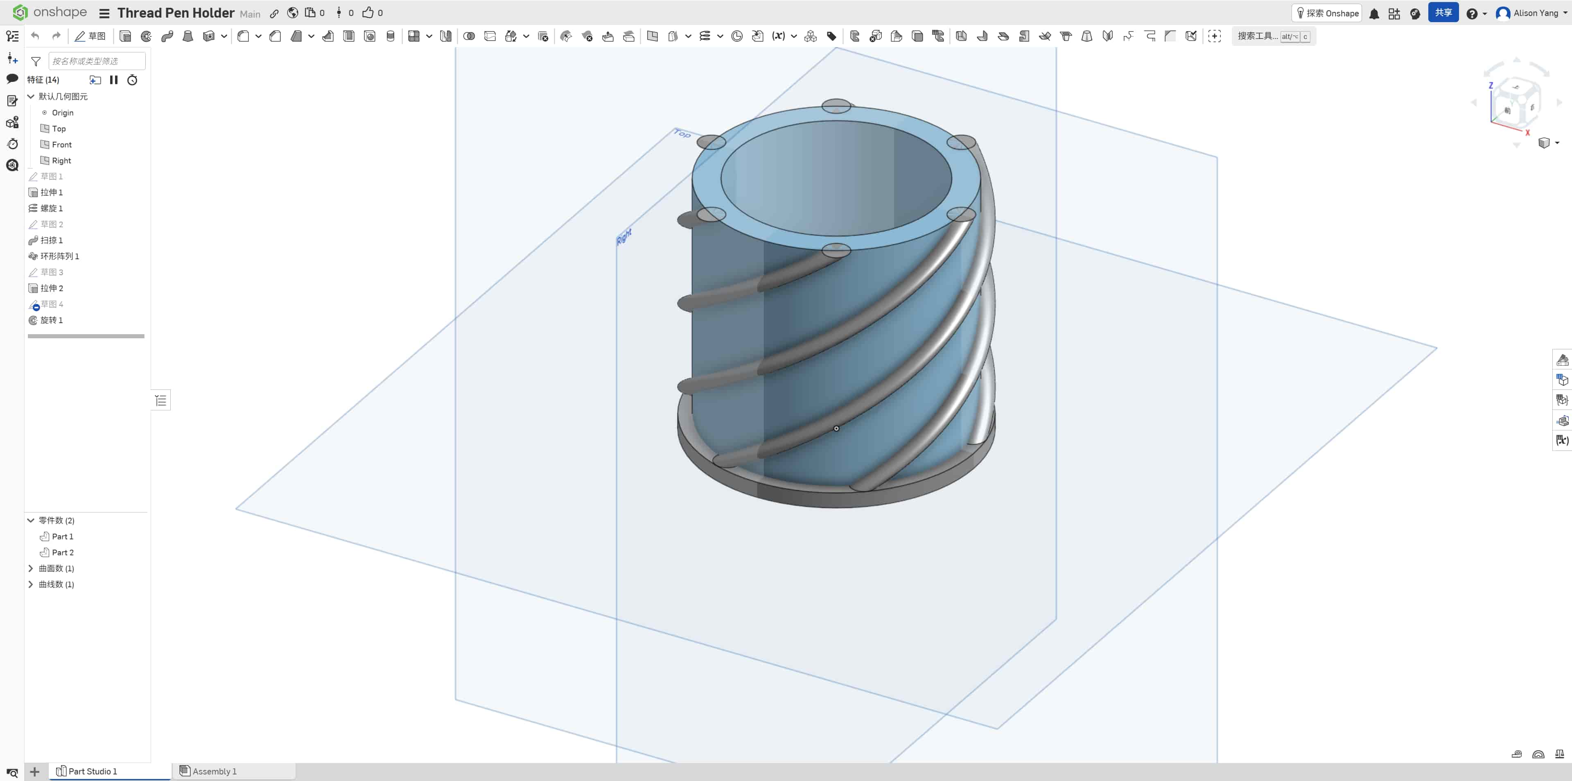Open the Plane tool in toolbar

click(653, 36)
